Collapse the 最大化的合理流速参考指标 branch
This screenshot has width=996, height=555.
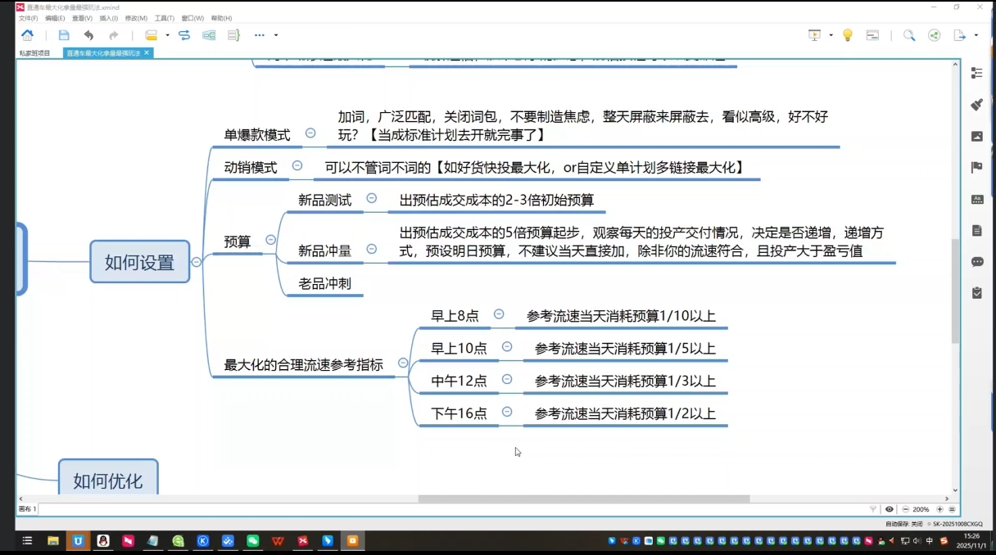click(x=403, y=363)
